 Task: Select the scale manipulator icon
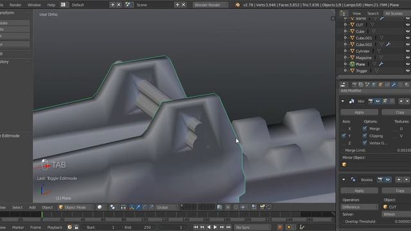pyautogui.click(x=152, y=207)
